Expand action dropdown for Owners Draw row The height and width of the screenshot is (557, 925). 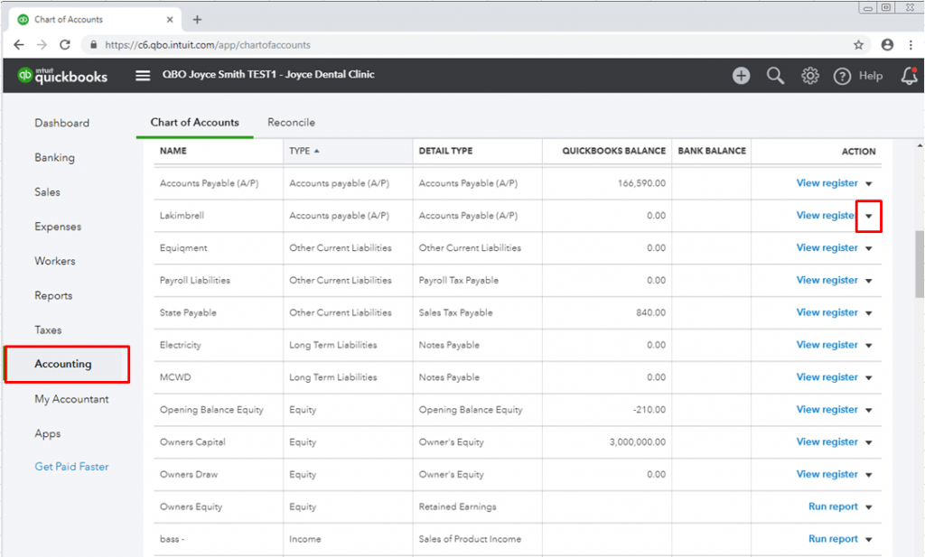868,475
